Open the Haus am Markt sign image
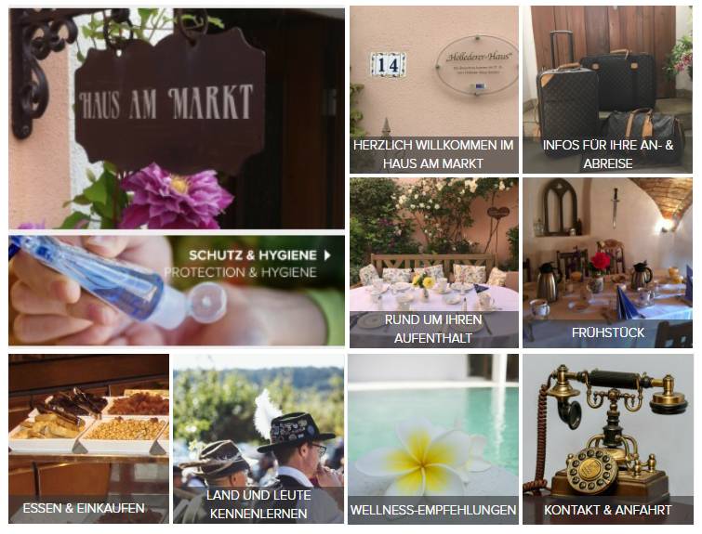The height and width of the screenshot is (534, 702). (x=177, y=119)
